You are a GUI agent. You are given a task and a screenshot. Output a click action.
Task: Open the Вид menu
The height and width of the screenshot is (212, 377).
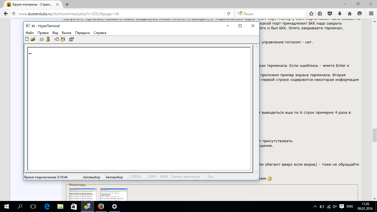pyautogui.click(x=55, y=33)
